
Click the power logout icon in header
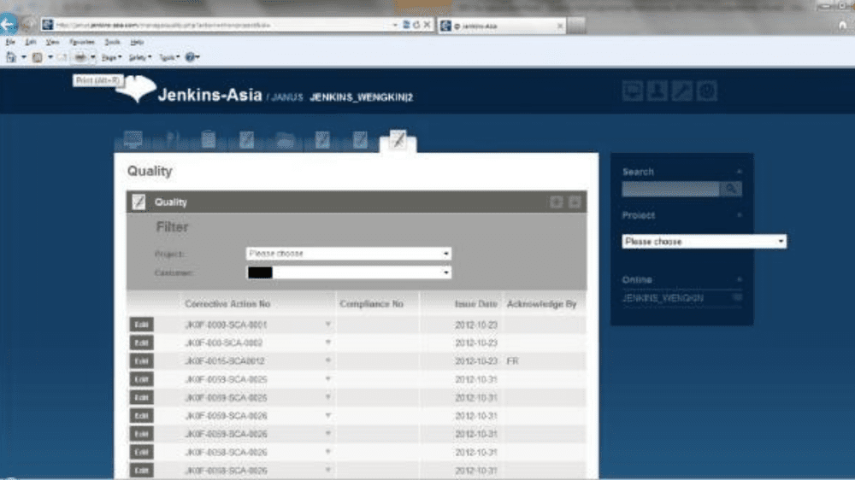pos(707,91)
